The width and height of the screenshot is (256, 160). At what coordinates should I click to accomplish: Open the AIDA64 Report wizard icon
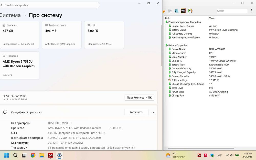[x=170, y=11]
